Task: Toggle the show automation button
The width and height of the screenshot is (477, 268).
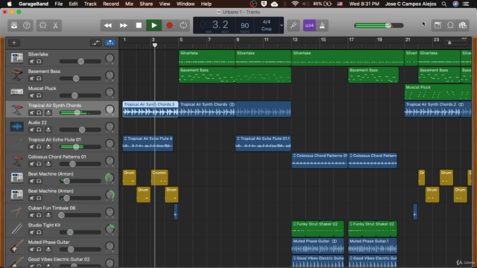Action: (x=96, y=43)
